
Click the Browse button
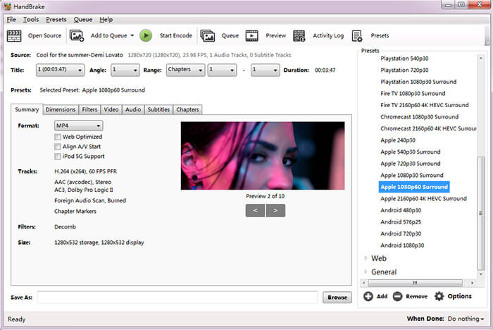(337, 298)
